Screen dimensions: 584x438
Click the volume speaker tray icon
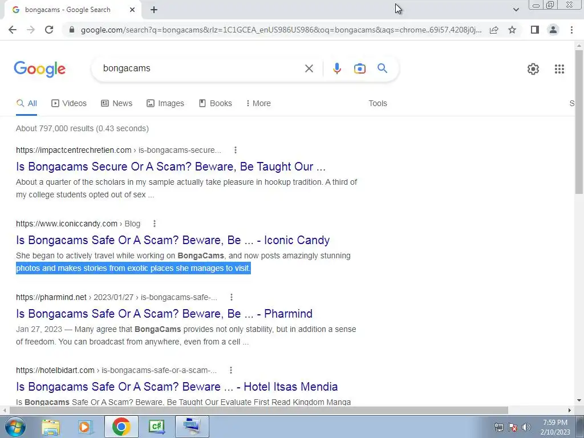point(526,427)
